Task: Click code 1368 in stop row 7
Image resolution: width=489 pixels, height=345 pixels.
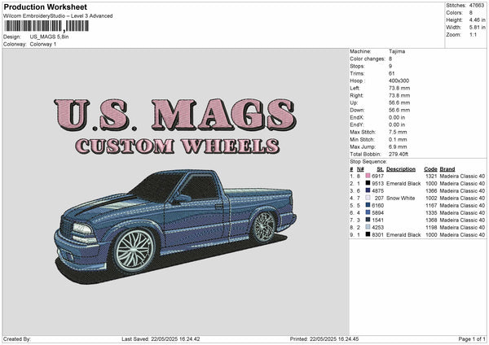Action: [431, 221]
